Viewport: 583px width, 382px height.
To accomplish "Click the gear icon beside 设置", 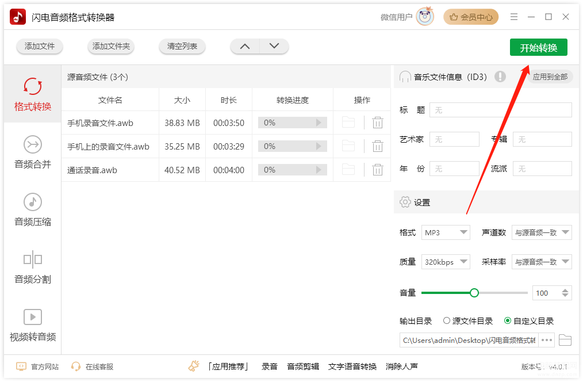I will pyautogui.click(x=405, y=202).
